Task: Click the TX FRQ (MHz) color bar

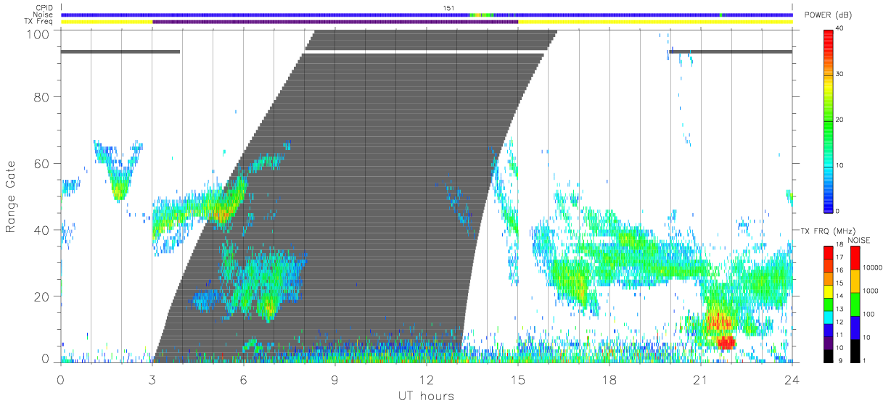Action: click(829, 303)
